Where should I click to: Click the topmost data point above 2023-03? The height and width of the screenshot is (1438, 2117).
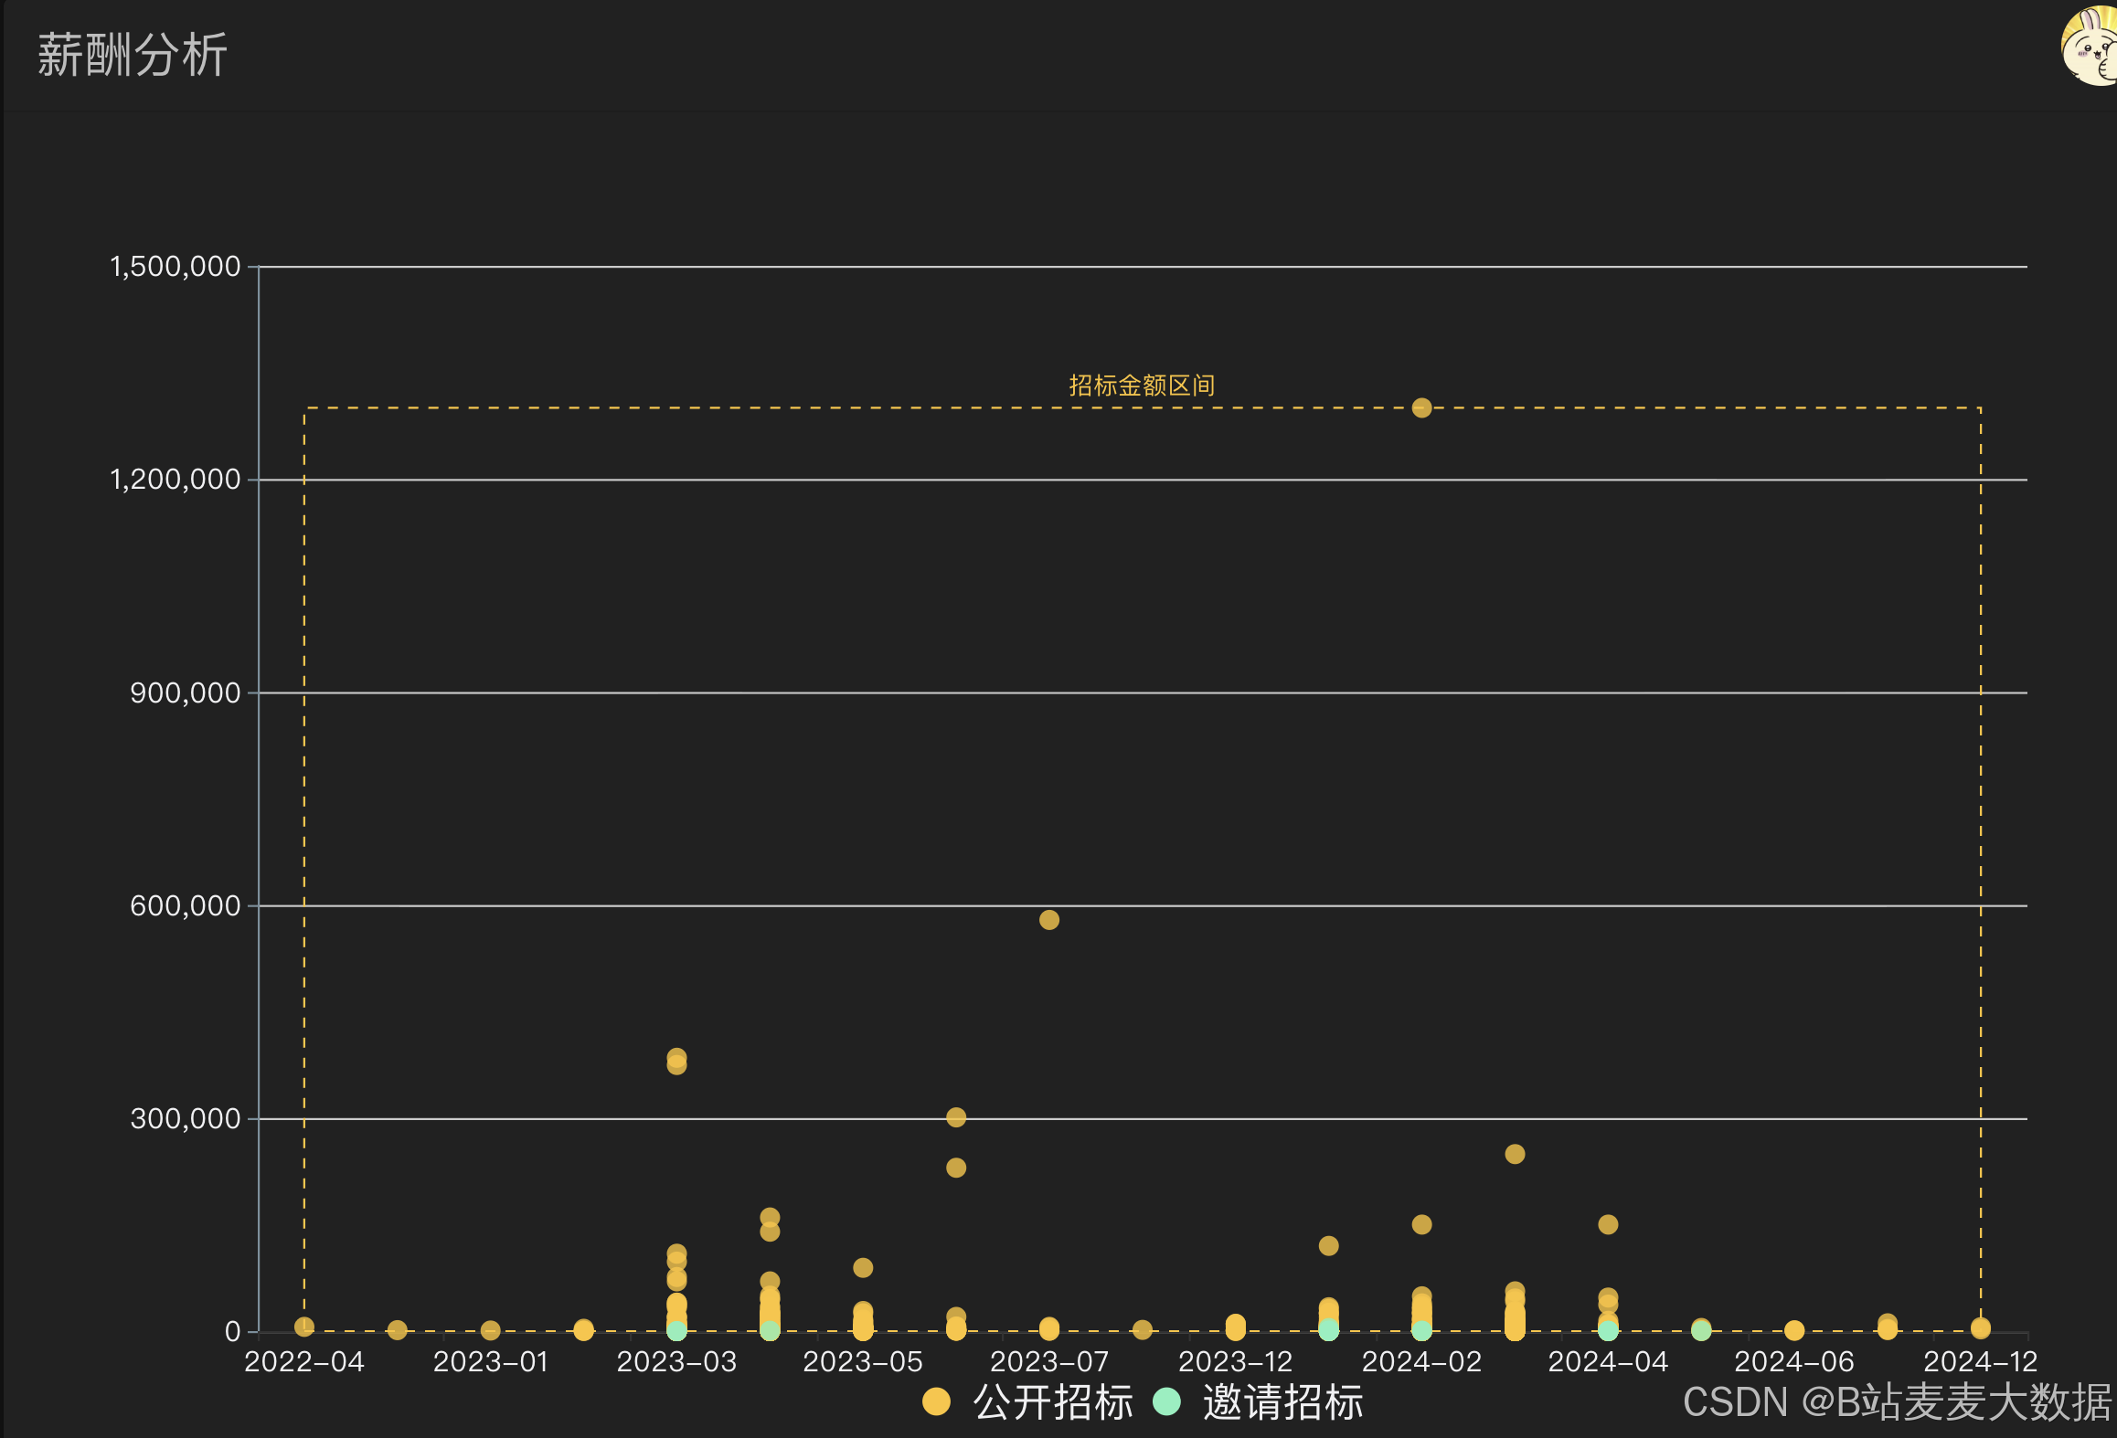(676, 1057)
